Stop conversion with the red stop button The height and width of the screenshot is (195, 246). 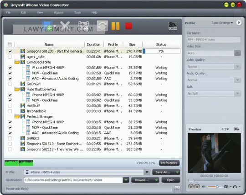click(128, 25)
